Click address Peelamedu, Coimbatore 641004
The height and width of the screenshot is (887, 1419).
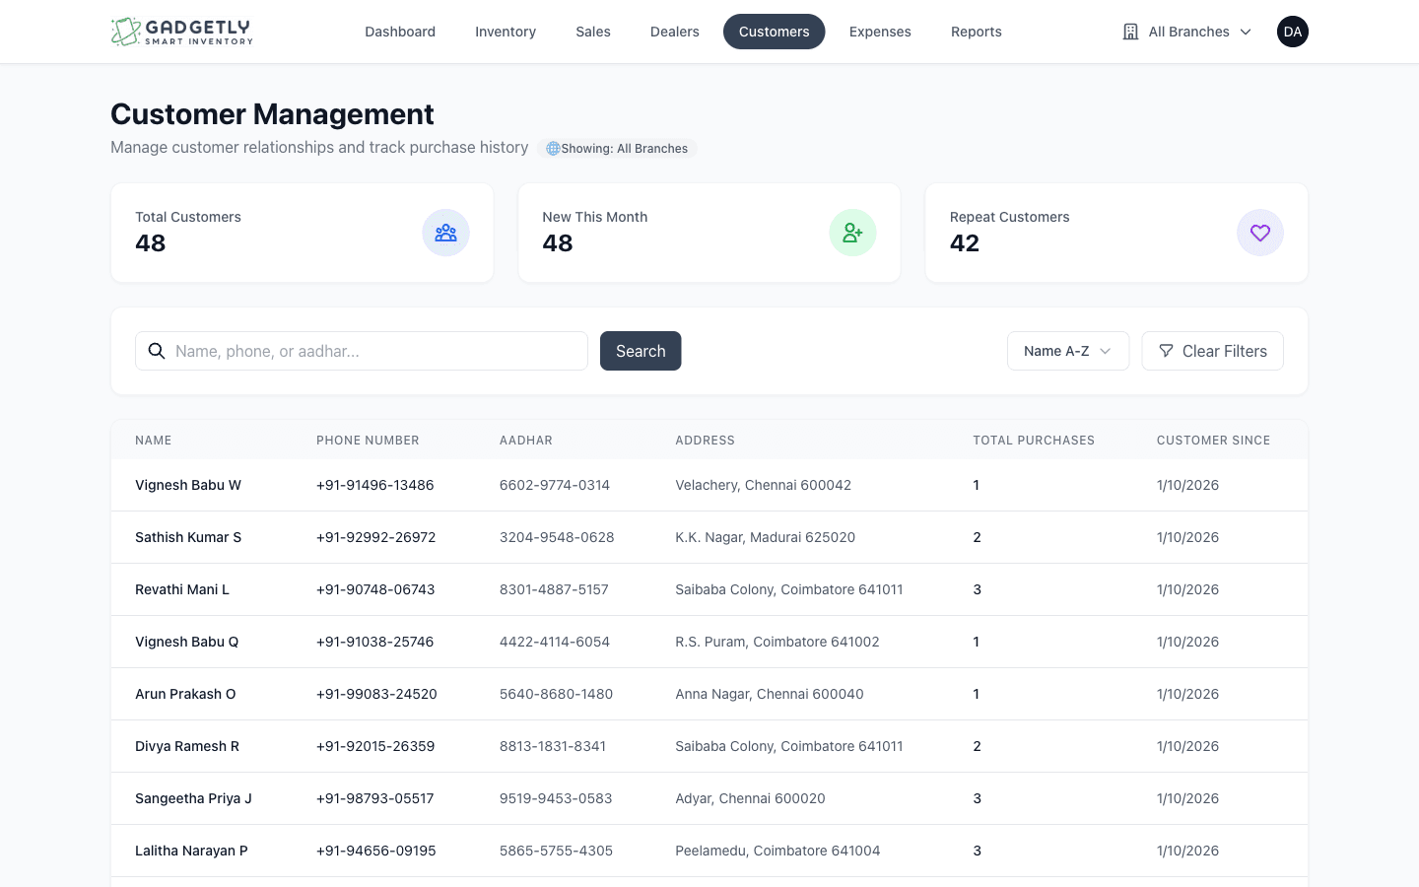point(777,851)
